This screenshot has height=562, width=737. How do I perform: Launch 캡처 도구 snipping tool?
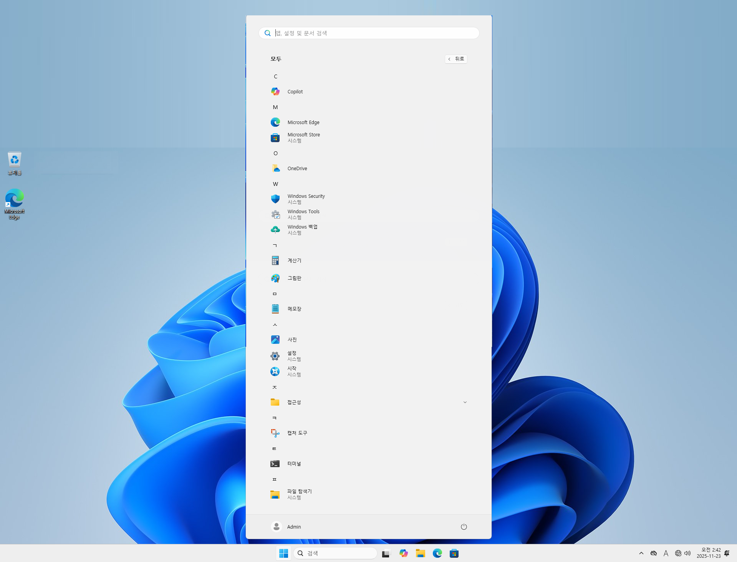(x=369, y=433)
